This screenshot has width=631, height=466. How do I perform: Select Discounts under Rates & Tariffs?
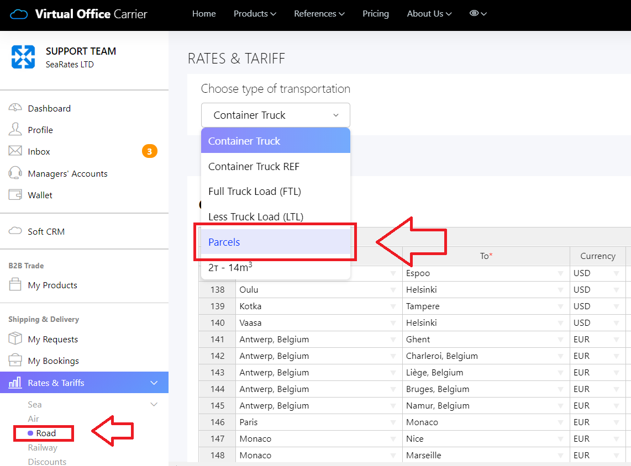coord(47,462)
